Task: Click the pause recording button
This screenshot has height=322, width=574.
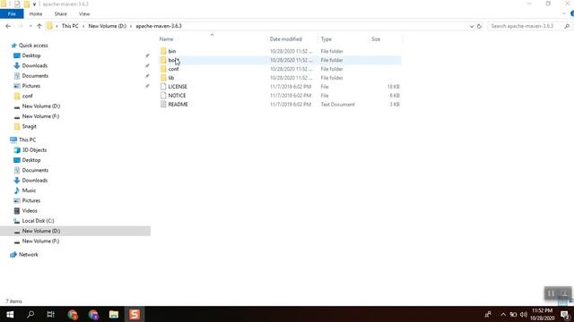Action: tap(551, 293)
